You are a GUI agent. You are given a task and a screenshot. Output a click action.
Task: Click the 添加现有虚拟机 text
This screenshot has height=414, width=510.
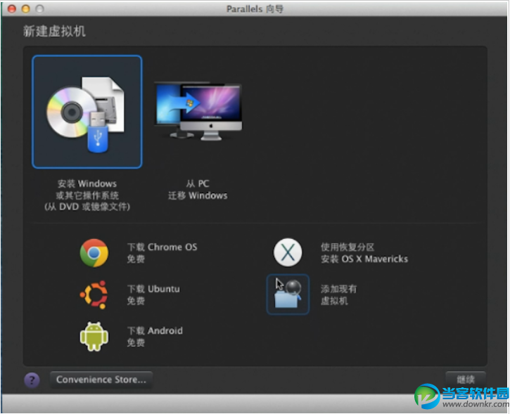coord(338,295)
